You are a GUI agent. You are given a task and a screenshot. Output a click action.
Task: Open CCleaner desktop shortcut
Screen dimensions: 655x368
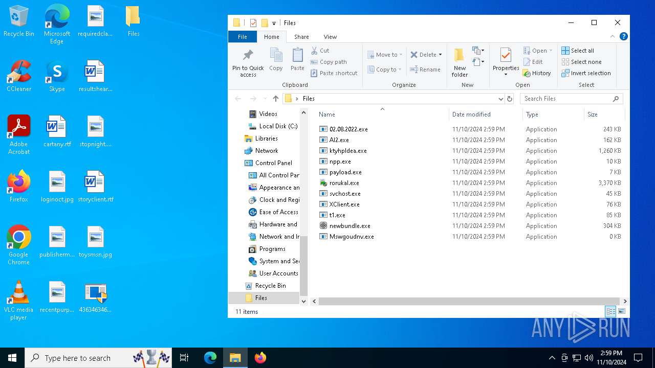tap(19, 76)
